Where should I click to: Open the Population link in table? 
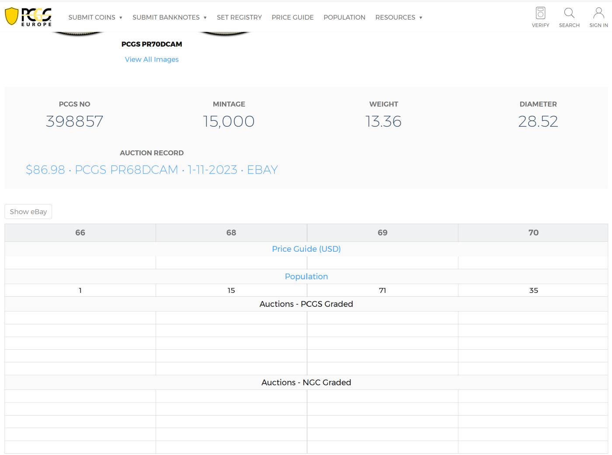point(306,276)
